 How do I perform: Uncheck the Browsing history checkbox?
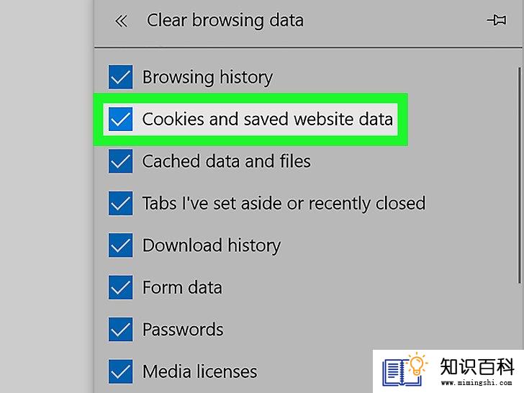point(120,77)
